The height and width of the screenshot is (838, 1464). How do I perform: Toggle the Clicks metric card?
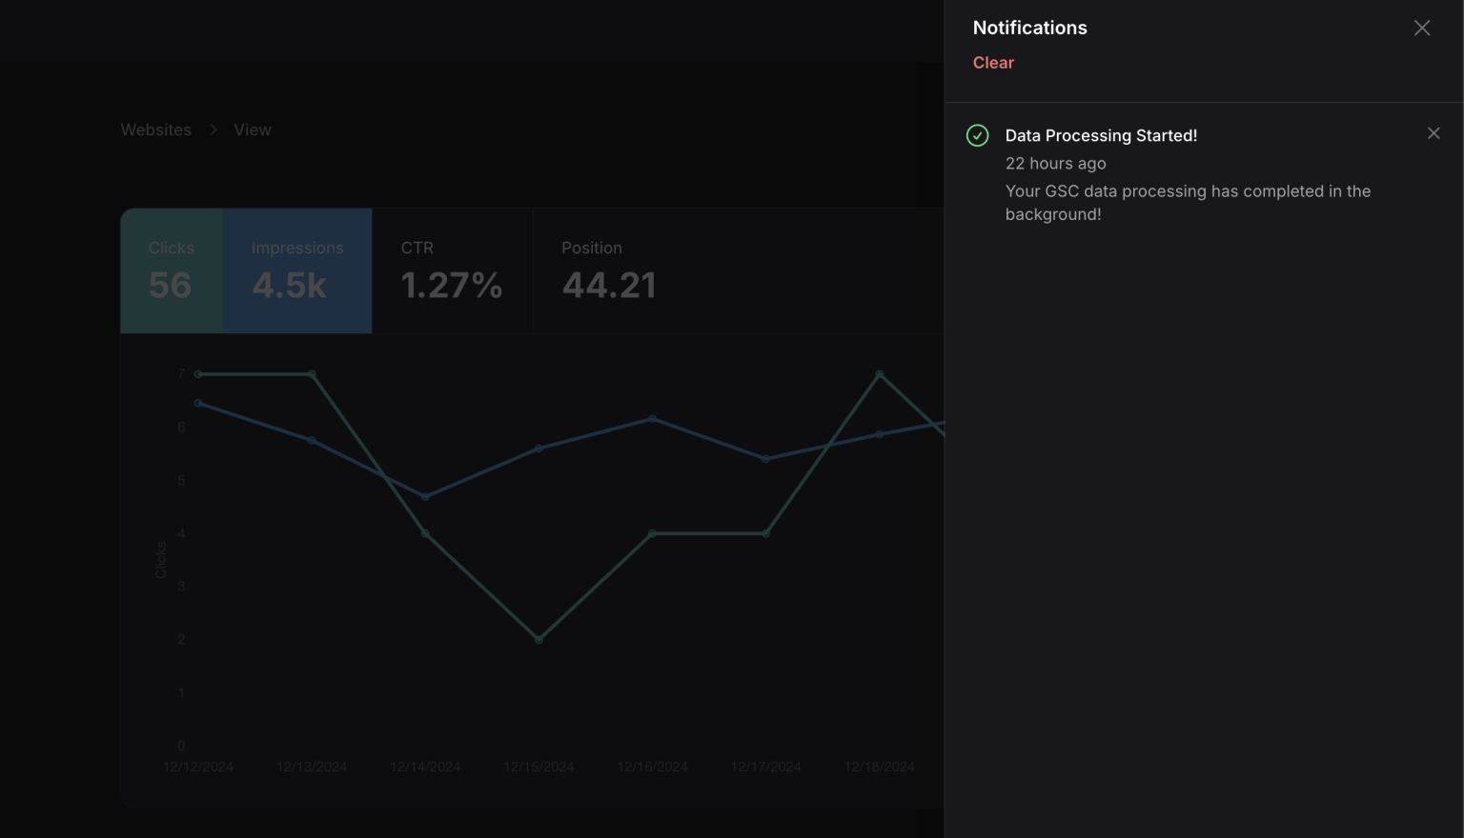pyautogui.click(x=172, y=270)
